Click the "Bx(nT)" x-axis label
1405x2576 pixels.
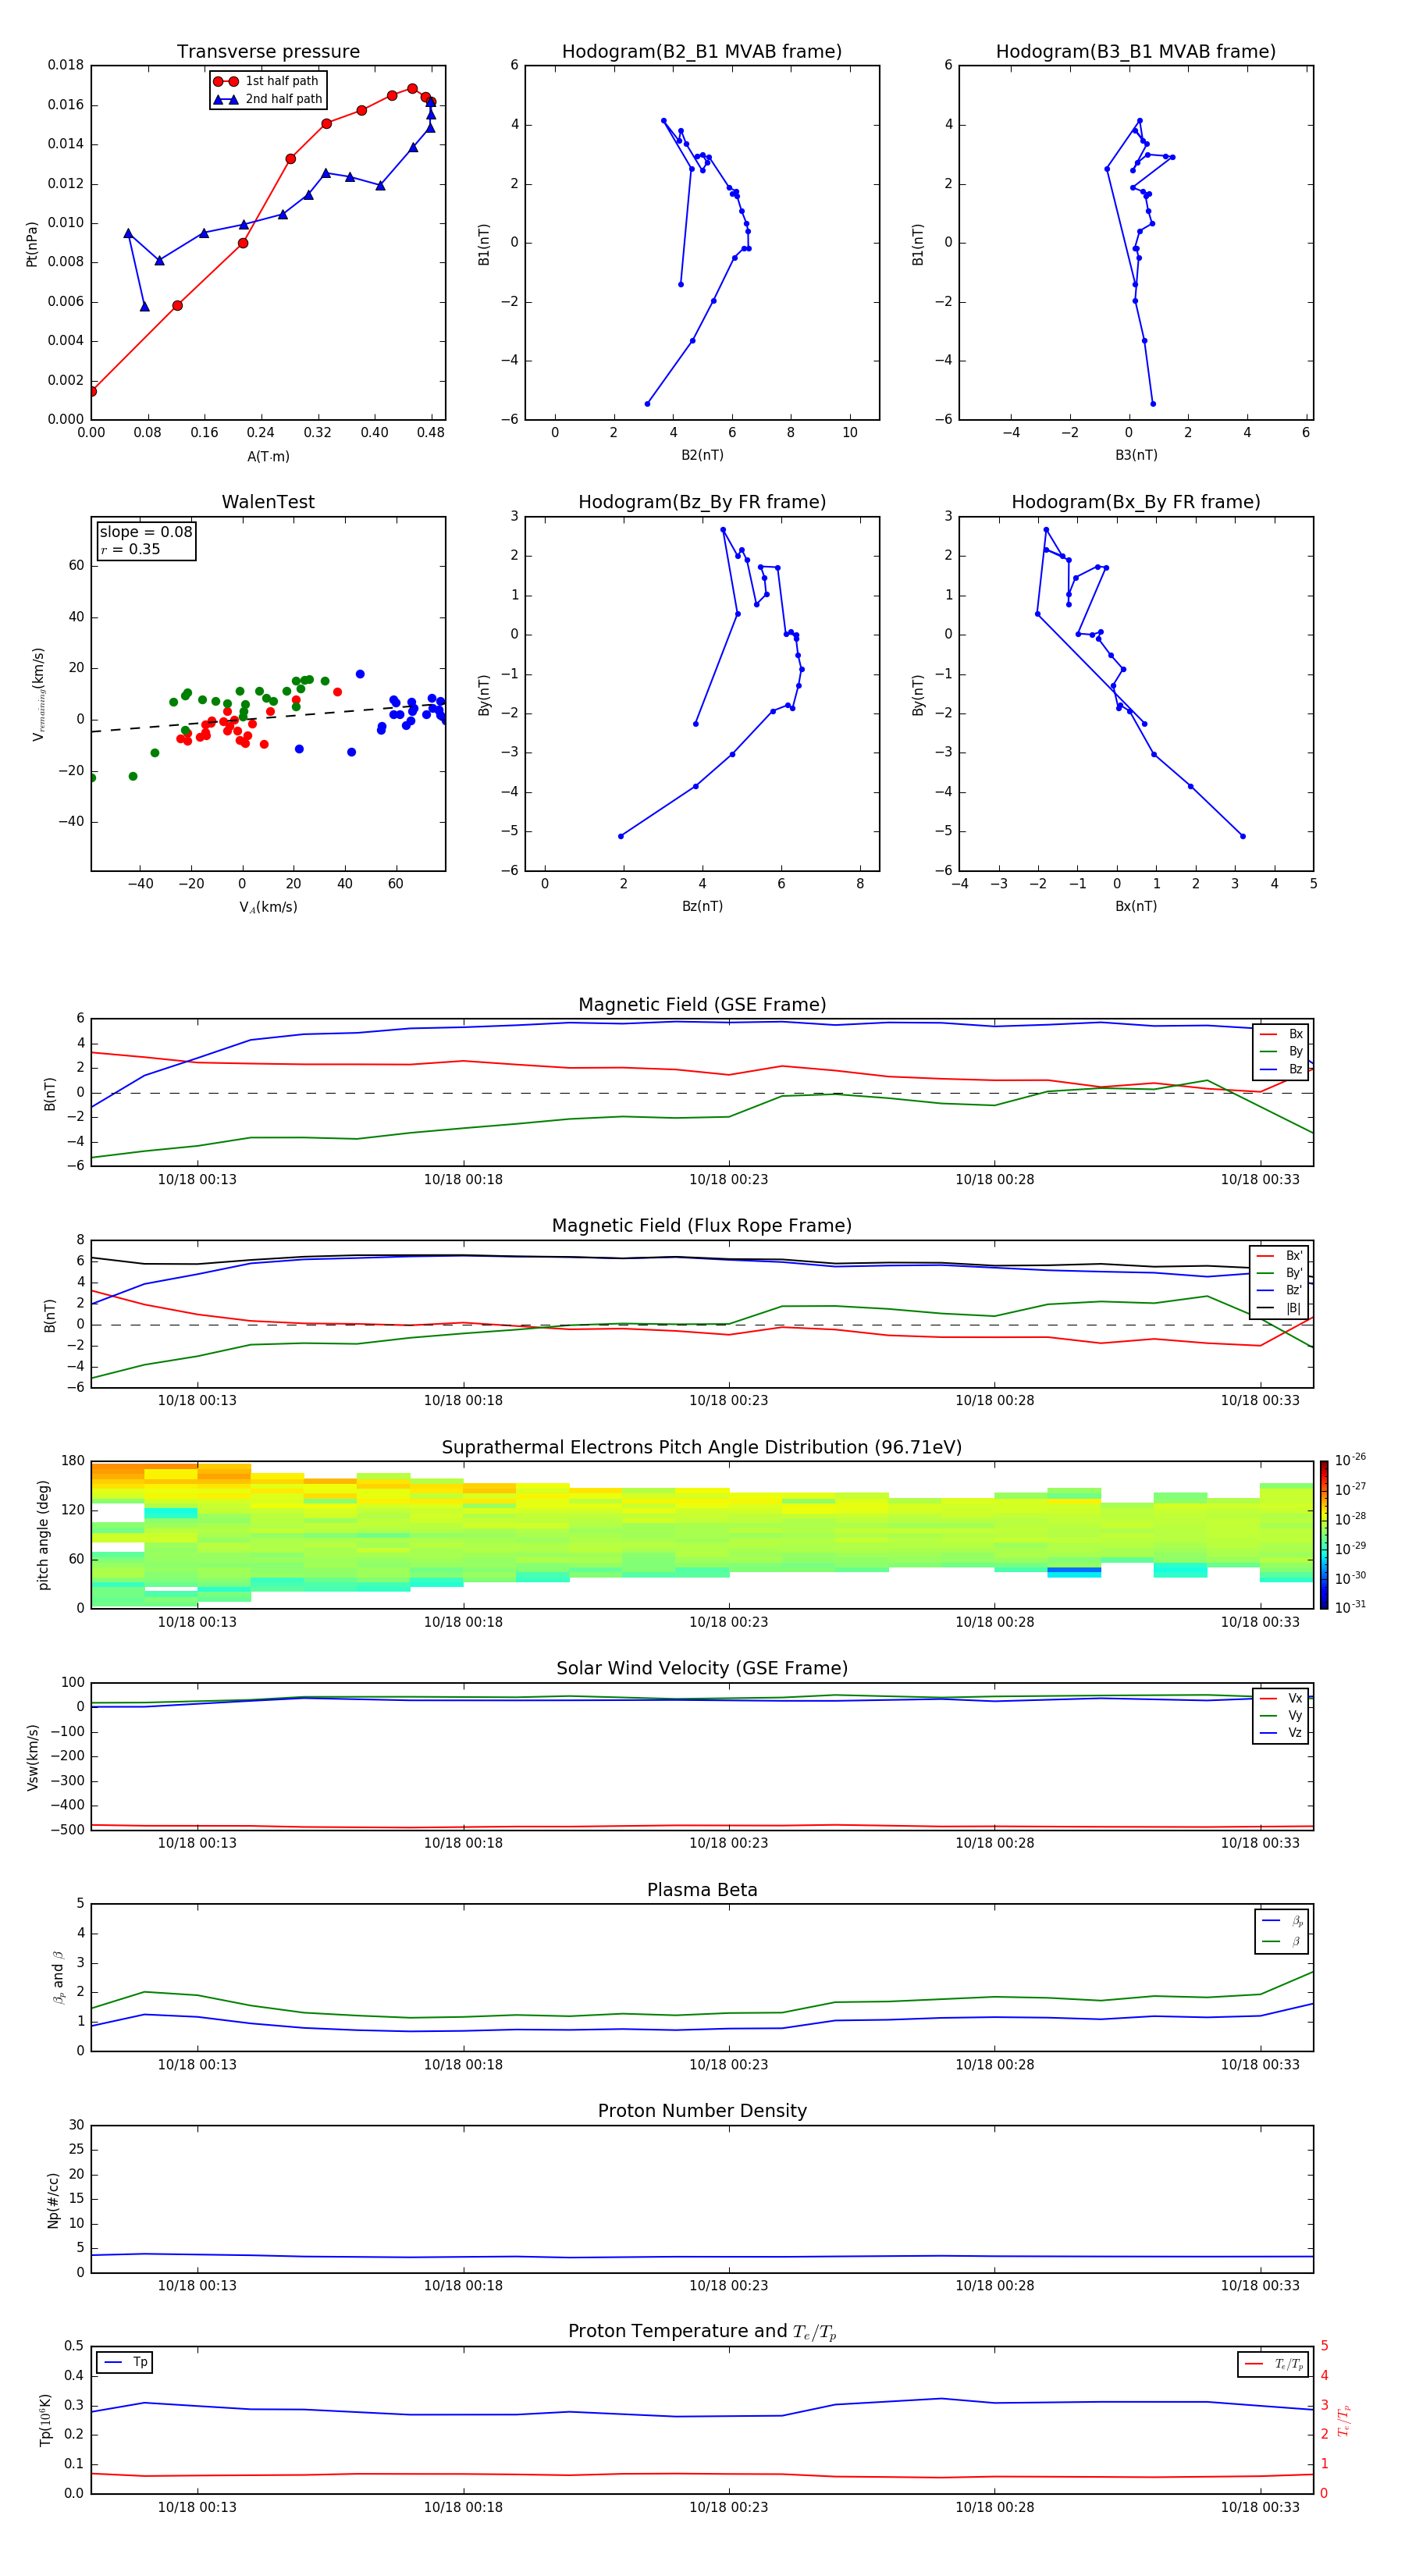(x=1136, y=906)
